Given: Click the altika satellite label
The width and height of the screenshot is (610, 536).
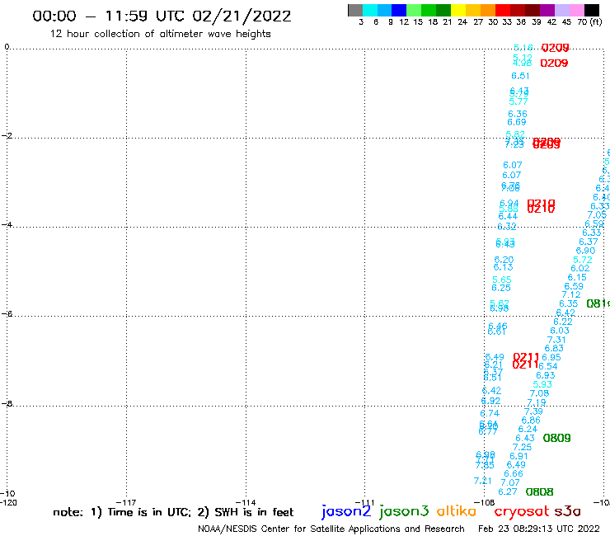Looking at the screenshot, I should pyautogui.click(x=457, y=510).
